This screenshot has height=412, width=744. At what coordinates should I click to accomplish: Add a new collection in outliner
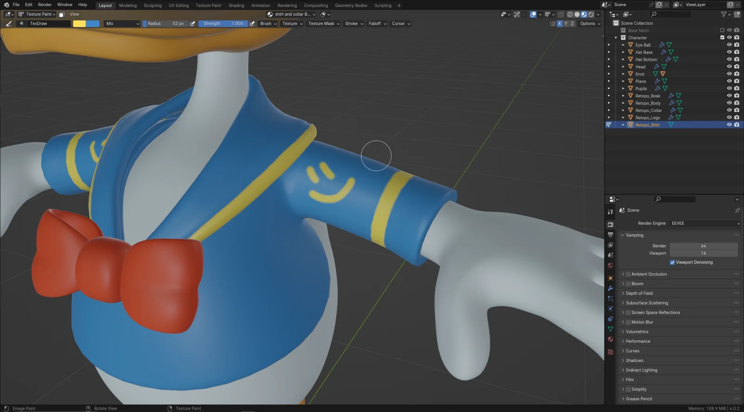pos(737,14)
